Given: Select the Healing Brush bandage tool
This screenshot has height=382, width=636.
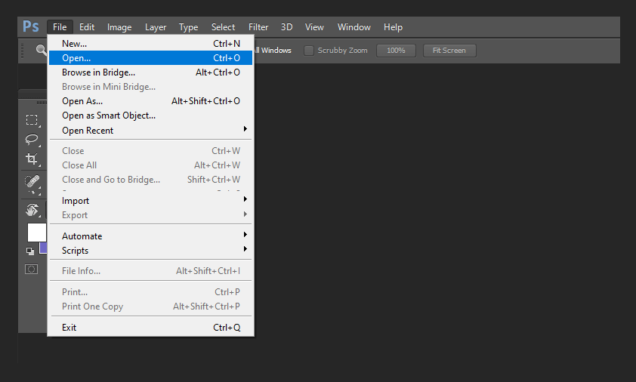Looking at the screenshot, I should pos(32,181).
